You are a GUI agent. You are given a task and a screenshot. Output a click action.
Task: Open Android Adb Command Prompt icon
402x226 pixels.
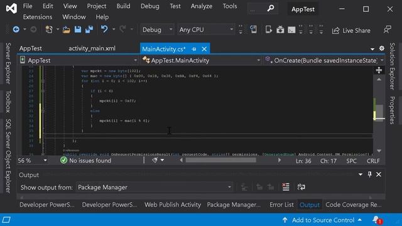(291, 30)
